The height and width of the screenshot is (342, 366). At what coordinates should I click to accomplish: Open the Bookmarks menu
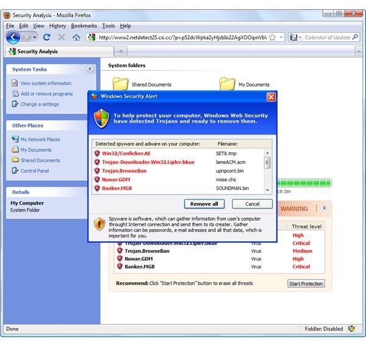click(x=84, y=26)
